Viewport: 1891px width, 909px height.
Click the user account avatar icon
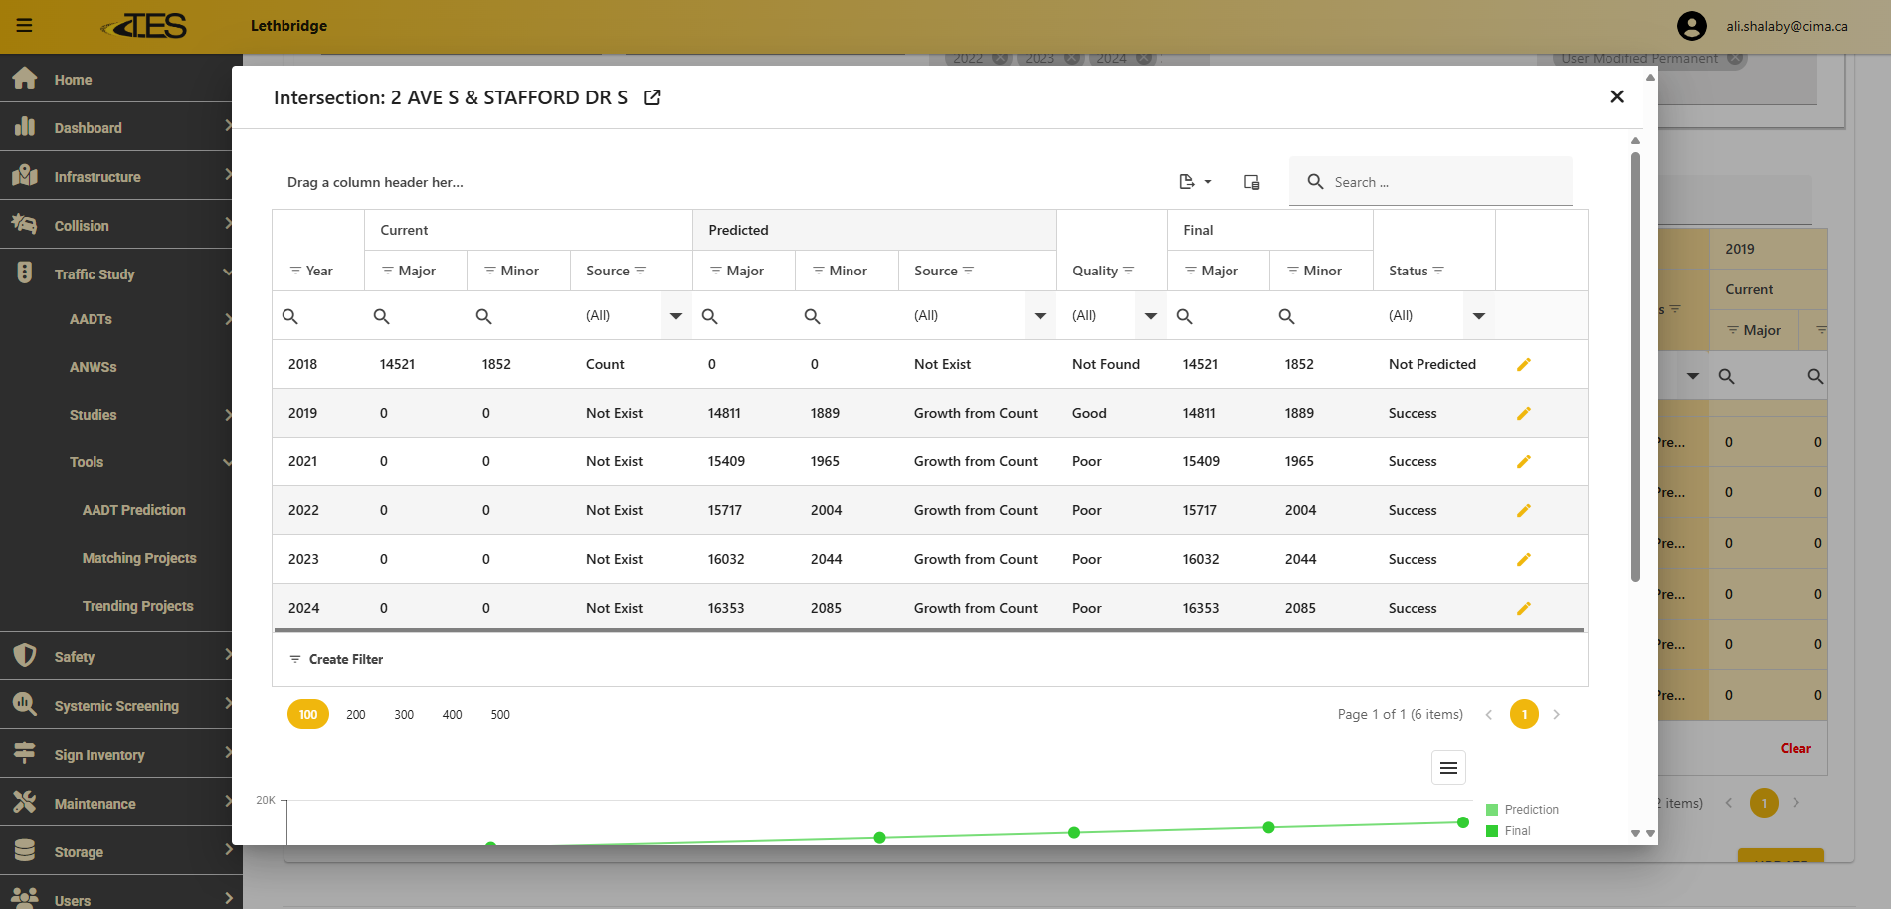[1691, 26]
